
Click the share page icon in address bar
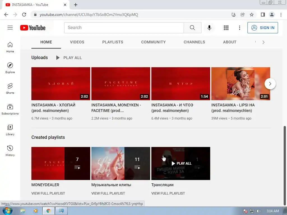tap(242, 15)
